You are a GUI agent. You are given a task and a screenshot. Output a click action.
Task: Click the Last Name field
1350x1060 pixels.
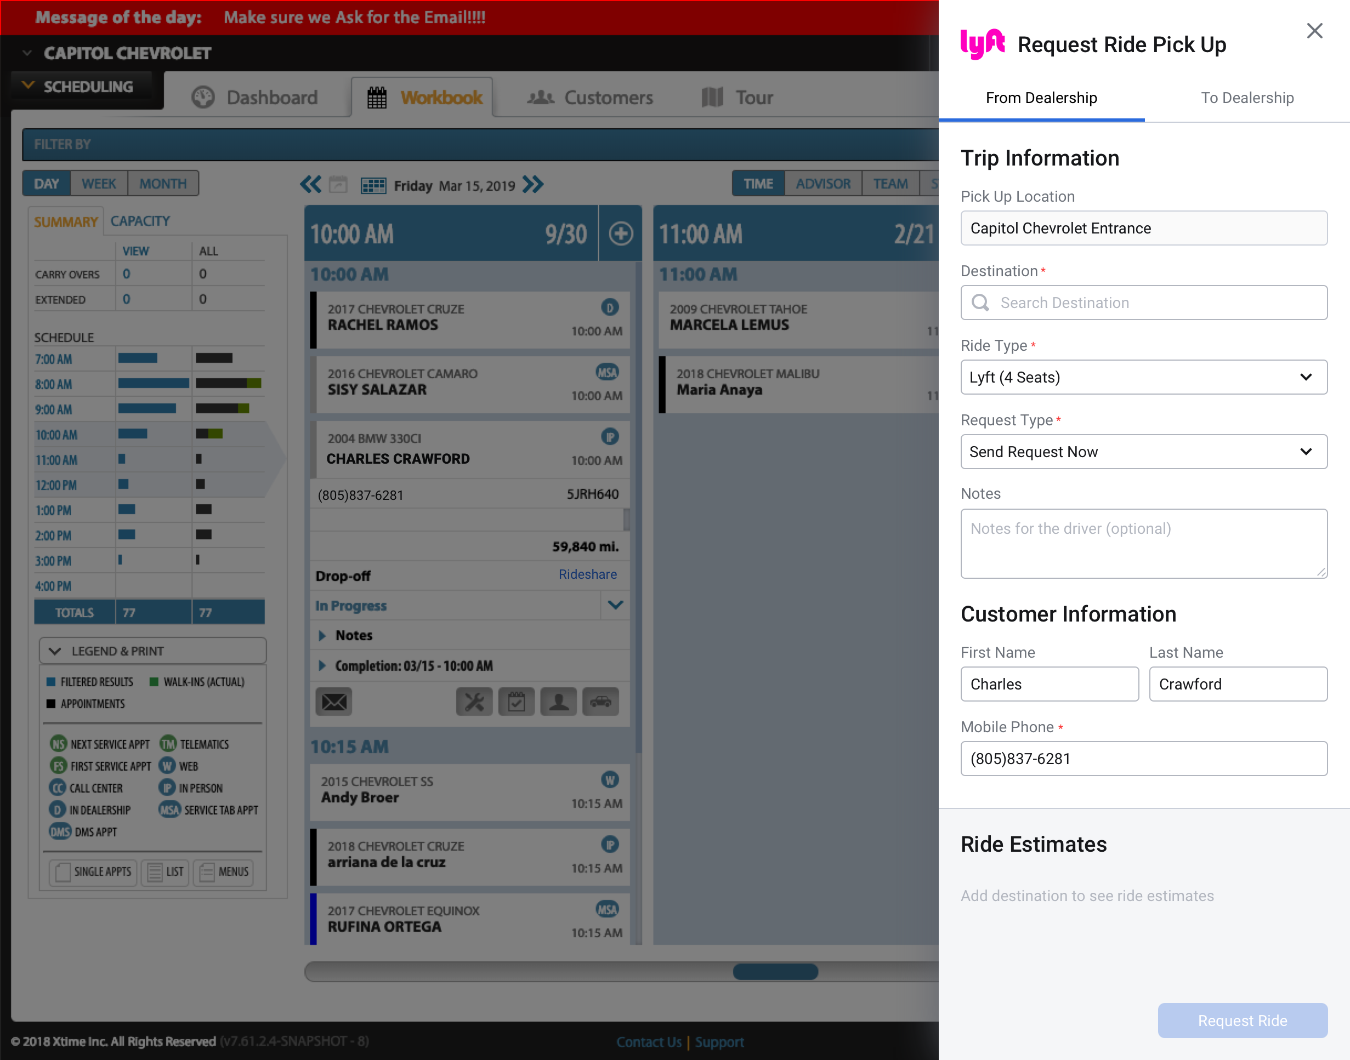point(1238,684)
